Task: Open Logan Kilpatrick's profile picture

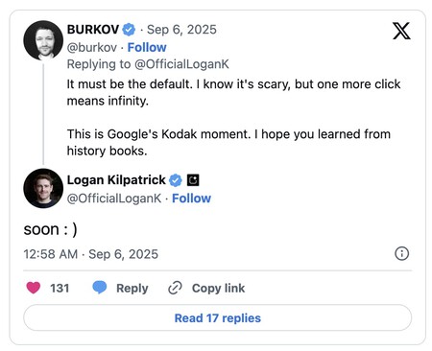Action: (43, 188)
